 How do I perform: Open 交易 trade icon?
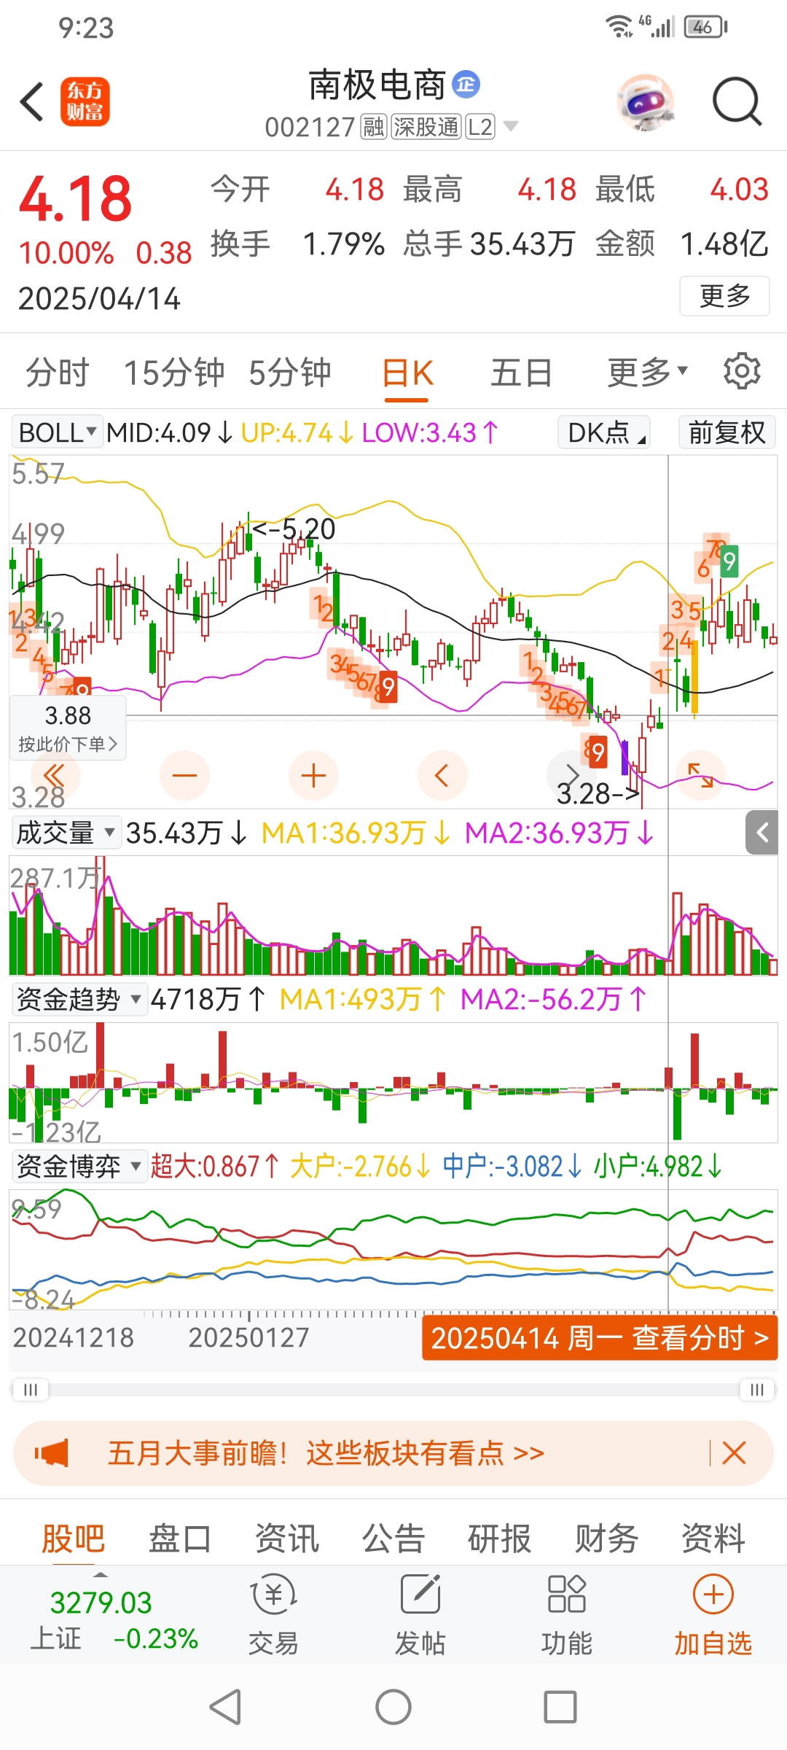pos(273,1614)
